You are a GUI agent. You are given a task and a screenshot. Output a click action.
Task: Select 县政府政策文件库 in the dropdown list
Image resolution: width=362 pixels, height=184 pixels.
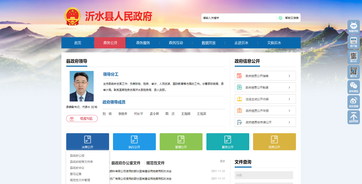click(81, 162)
